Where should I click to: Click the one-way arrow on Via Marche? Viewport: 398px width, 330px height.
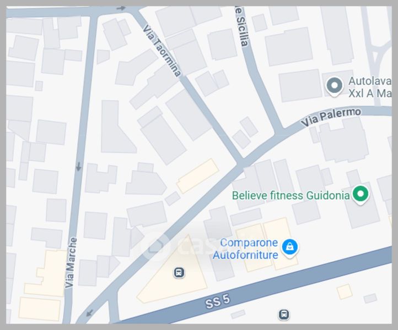coord(78,167)
